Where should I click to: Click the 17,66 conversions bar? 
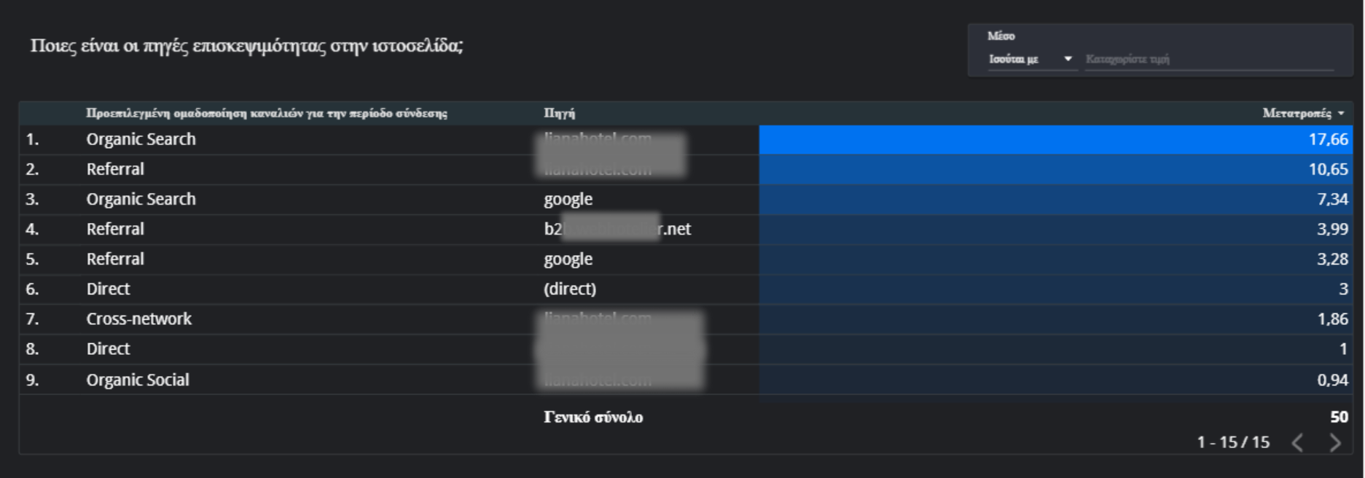1055,139
